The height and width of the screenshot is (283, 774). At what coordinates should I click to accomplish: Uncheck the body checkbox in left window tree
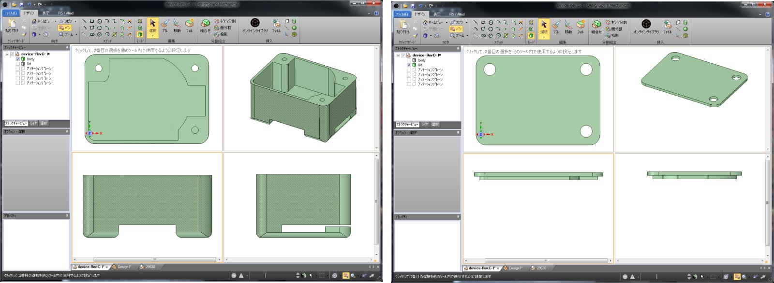click(x=18, y=59)
